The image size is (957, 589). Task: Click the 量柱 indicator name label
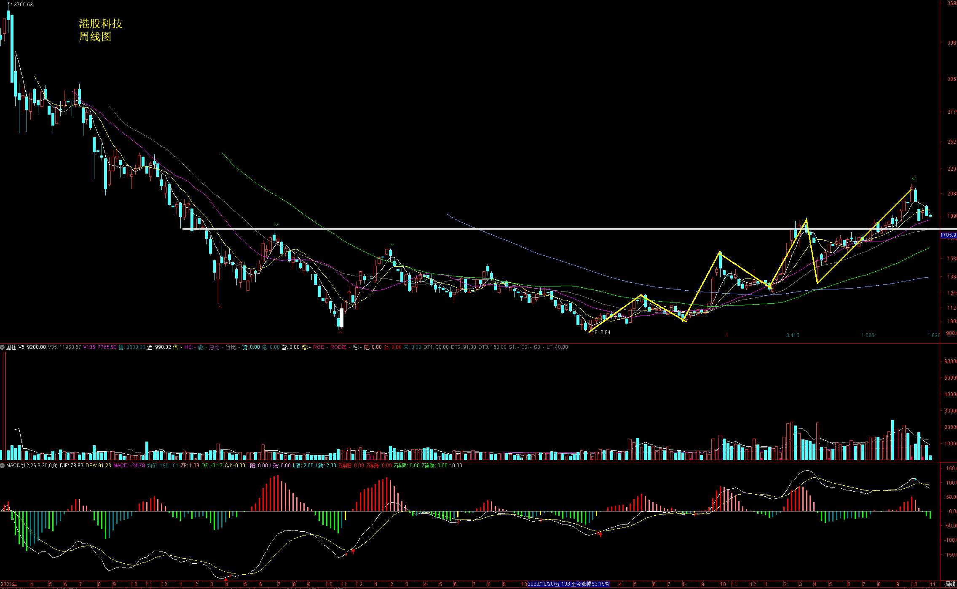pos(11,347)
